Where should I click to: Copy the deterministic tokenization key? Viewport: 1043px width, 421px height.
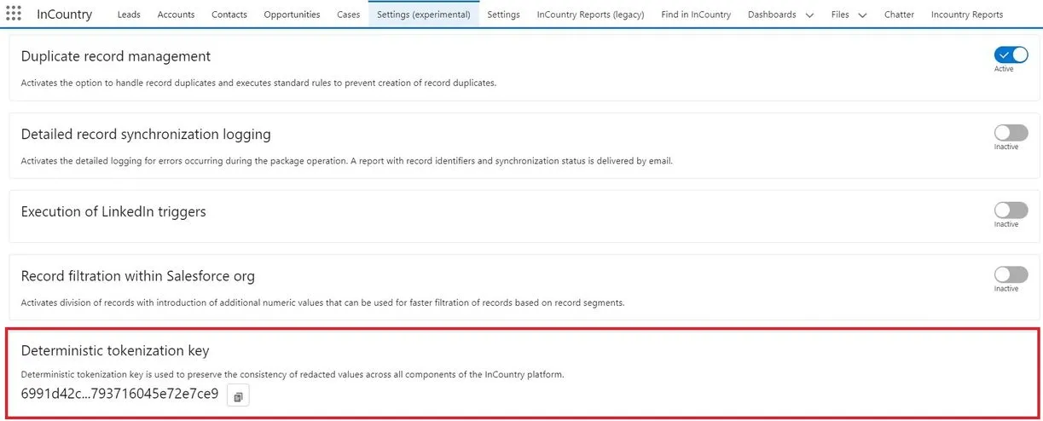pyautogui.click(x=238, y=396)
